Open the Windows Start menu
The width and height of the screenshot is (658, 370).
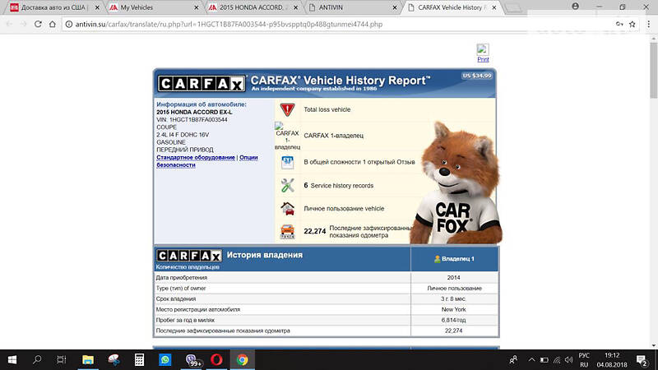12,359
